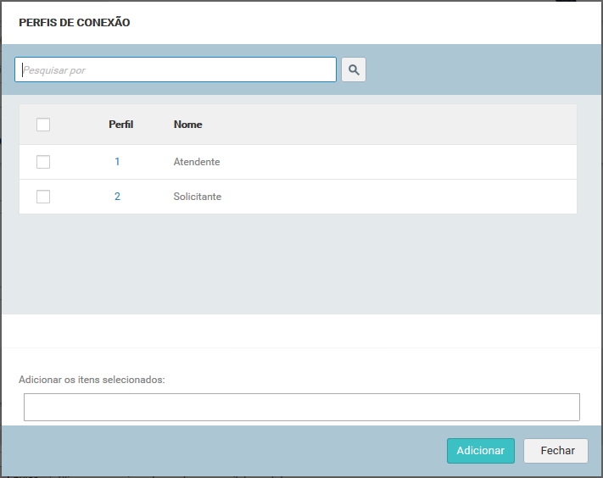Click the magnifier search icon button
Screen dimensions: 603x478
354,69
